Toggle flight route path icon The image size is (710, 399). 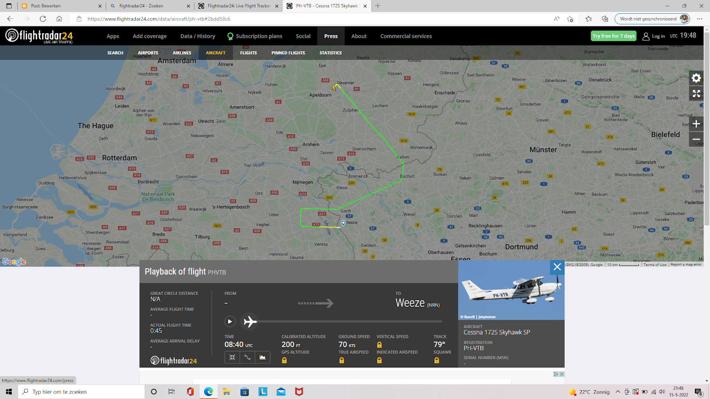[x=247, y=357]
